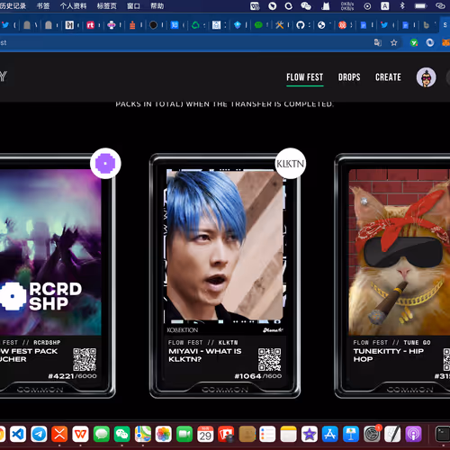Open the 窗口 menu in the menu bar
450x450 pixels.
click(133, 5)
